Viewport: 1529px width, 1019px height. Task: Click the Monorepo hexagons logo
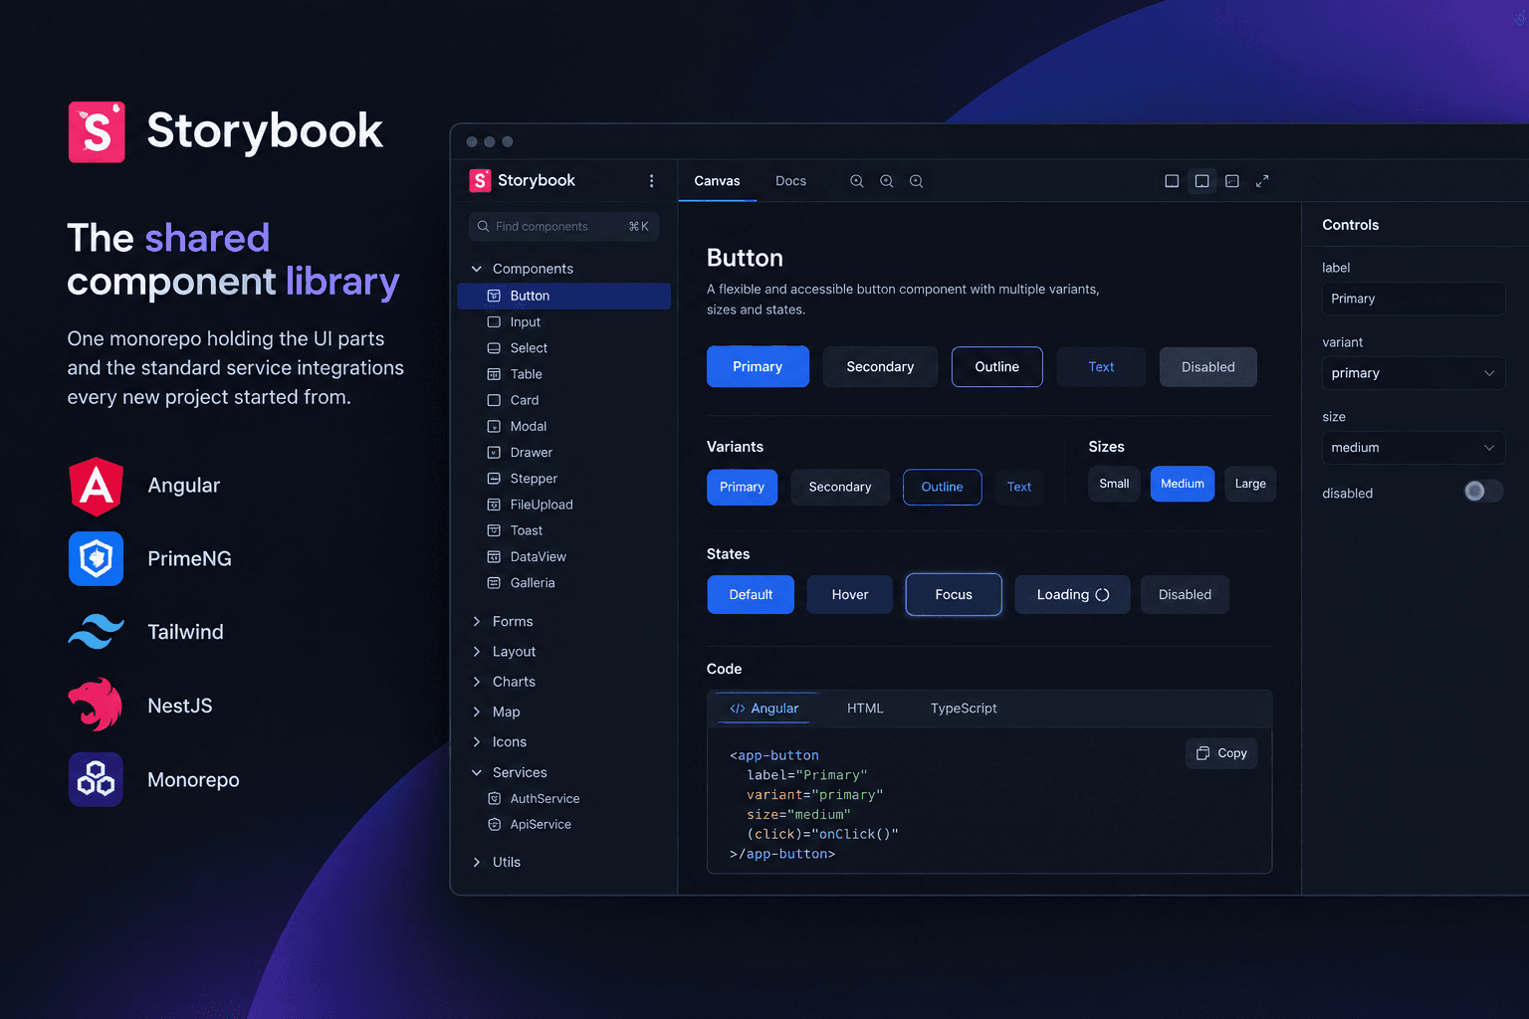pos(96,779)
